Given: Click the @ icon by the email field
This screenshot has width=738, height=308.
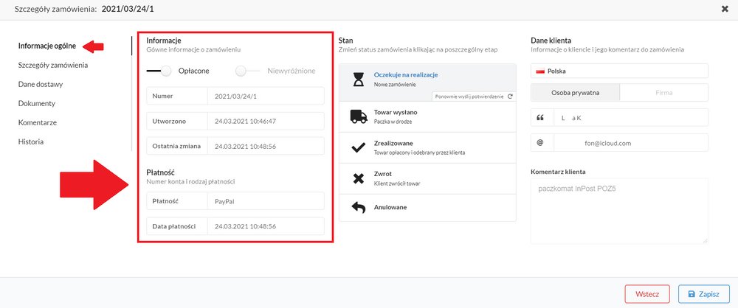Looking at the screenshot, I should point(540,142).
